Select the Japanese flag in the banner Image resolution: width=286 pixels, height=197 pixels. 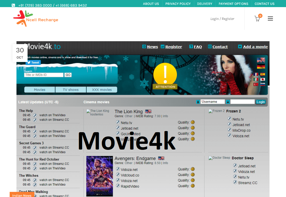263,79
